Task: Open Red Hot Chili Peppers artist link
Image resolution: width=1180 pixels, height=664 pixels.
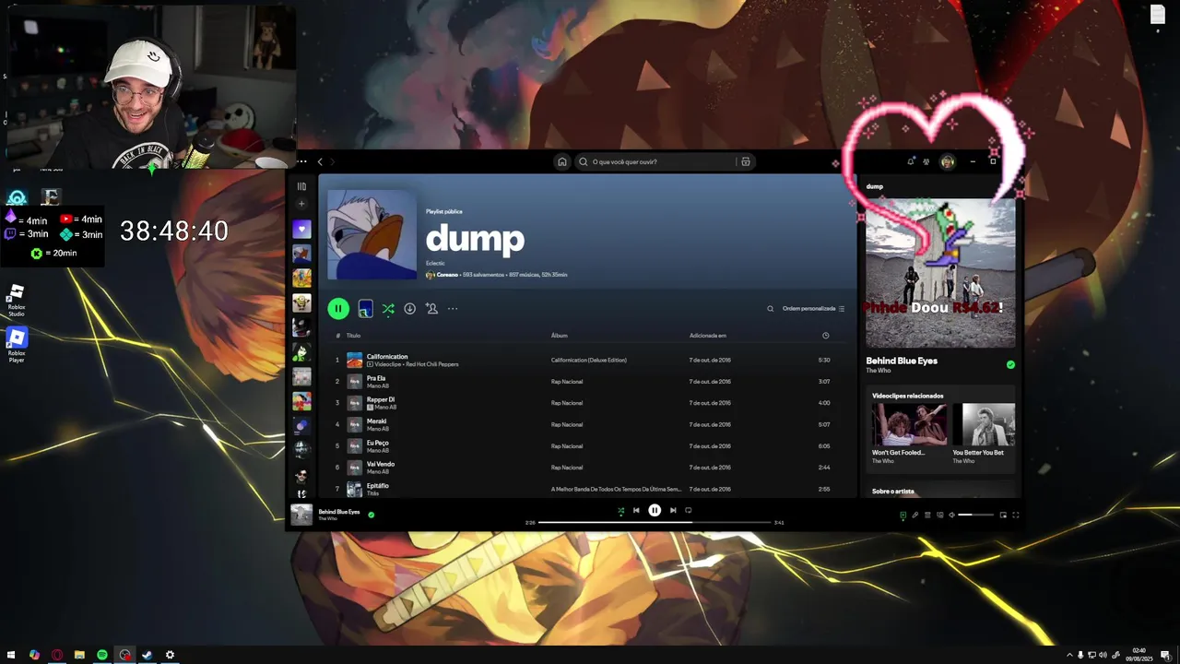Action: point(431,364)
